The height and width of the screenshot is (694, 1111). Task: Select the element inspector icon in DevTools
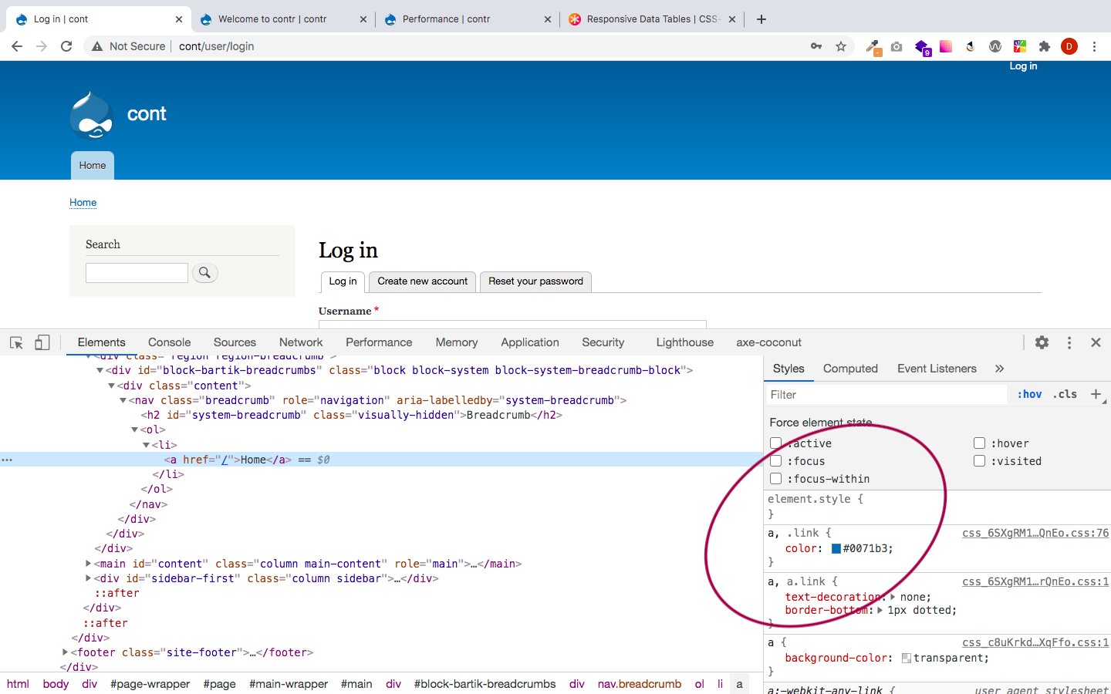[x=15, y=342]
